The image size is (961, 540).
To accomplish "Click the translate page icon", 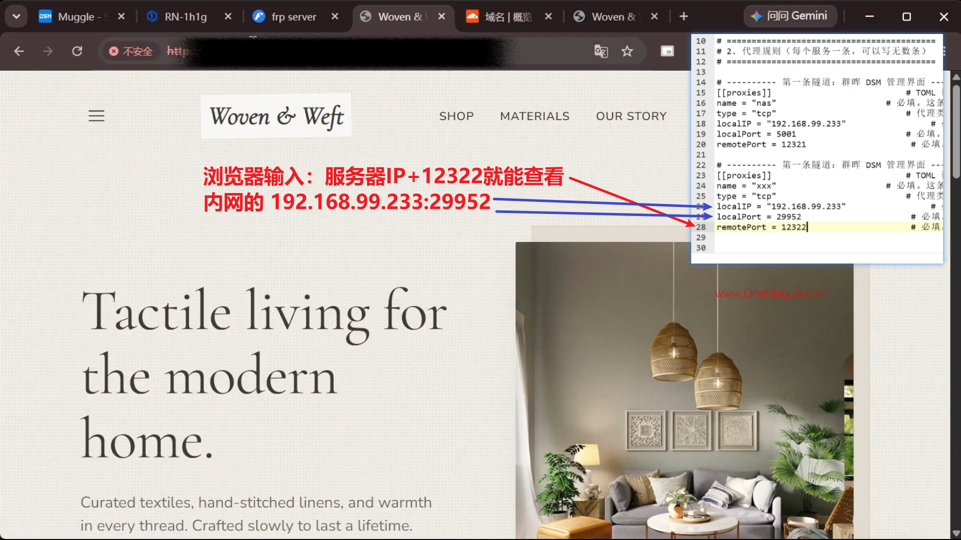I will coord(601,51).
